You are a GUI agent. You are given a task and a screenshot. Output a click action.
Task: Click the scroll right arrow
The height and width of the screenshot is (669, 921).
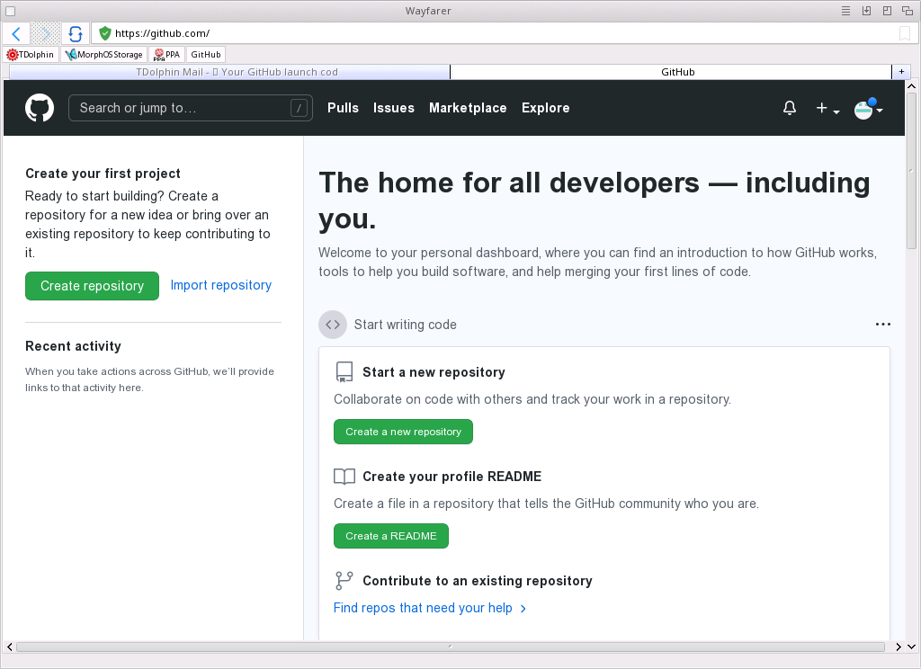tap(899, 647)
